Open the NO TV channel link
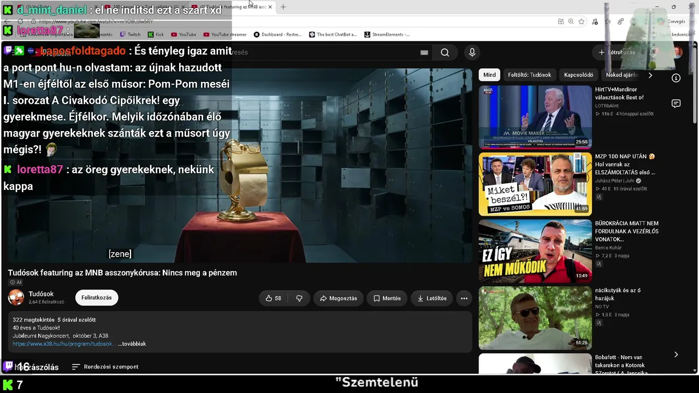The height and width of the screenshot is (393, 699). click(602, 307)
